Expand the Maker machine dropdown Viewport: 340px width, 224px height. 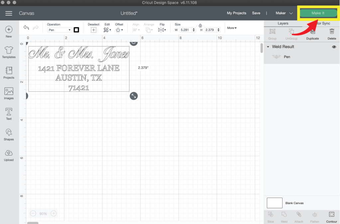pos(284,13)
